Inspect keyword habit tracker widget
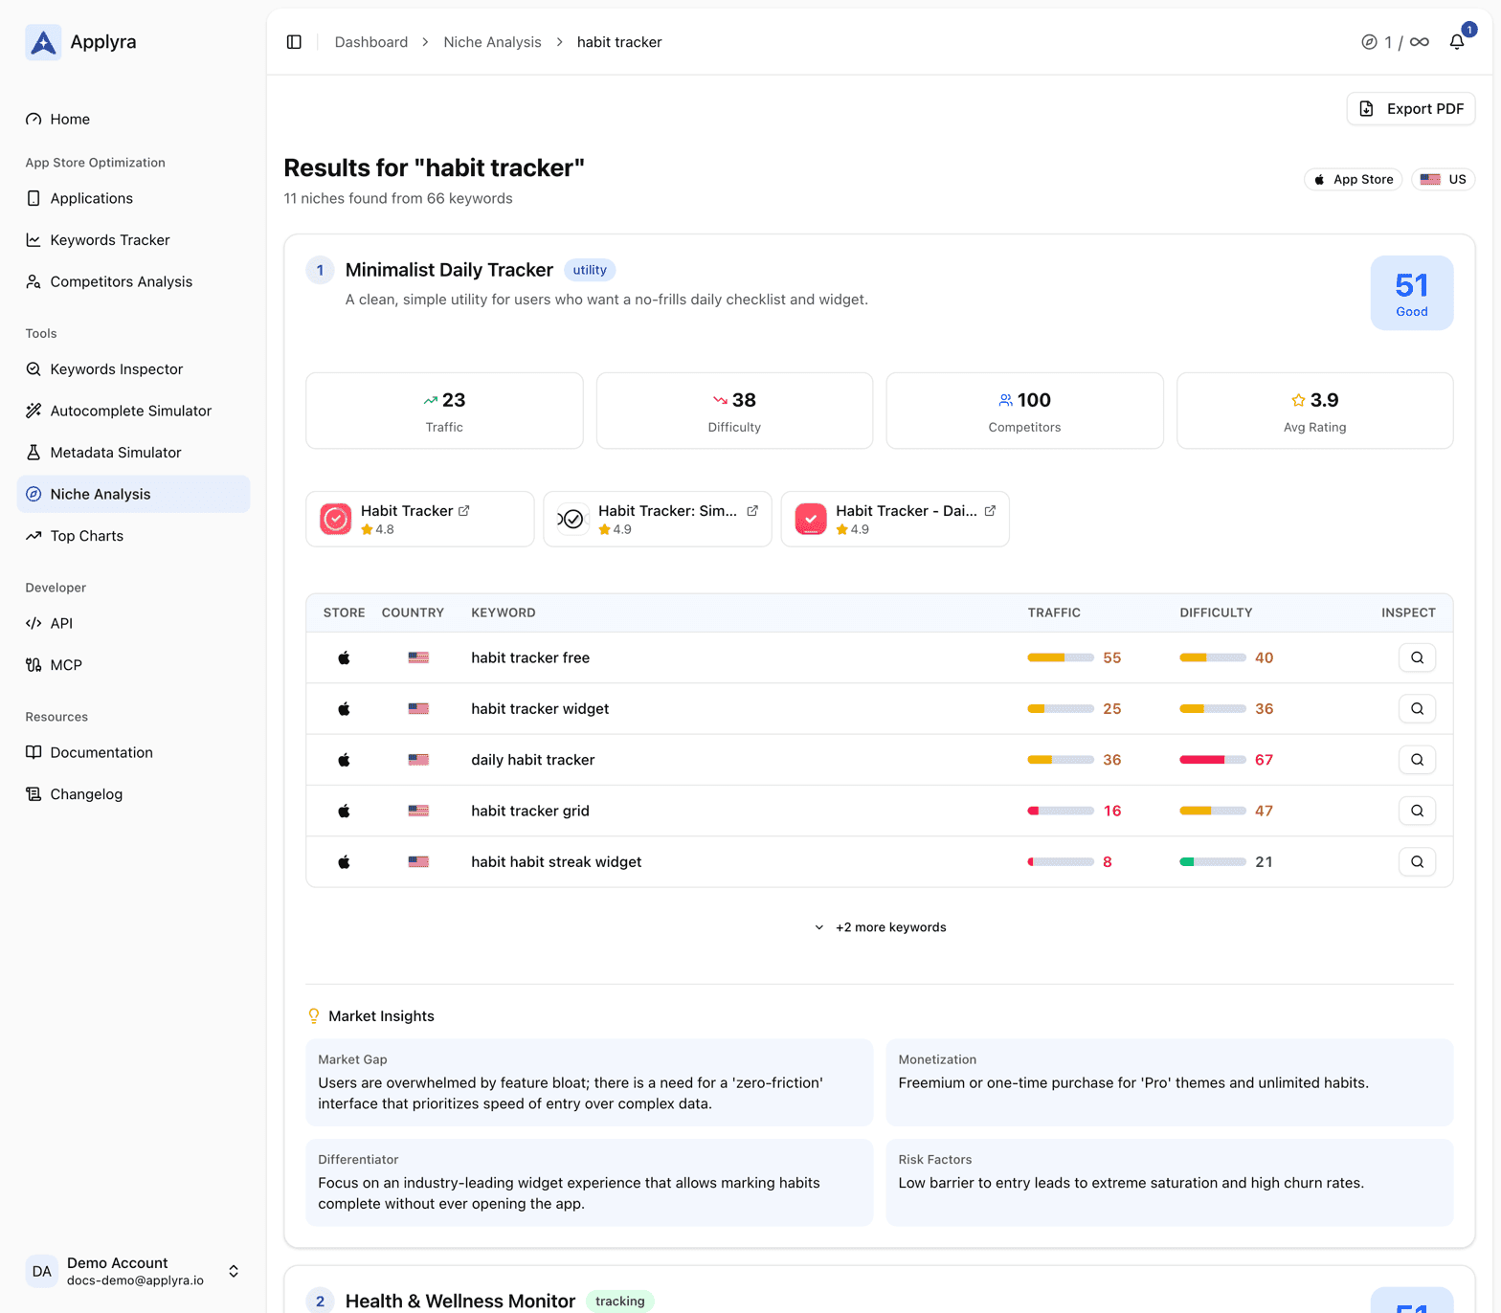Image resolution: width=1501 pixels, height=1313 pixels. point(1417,709)
